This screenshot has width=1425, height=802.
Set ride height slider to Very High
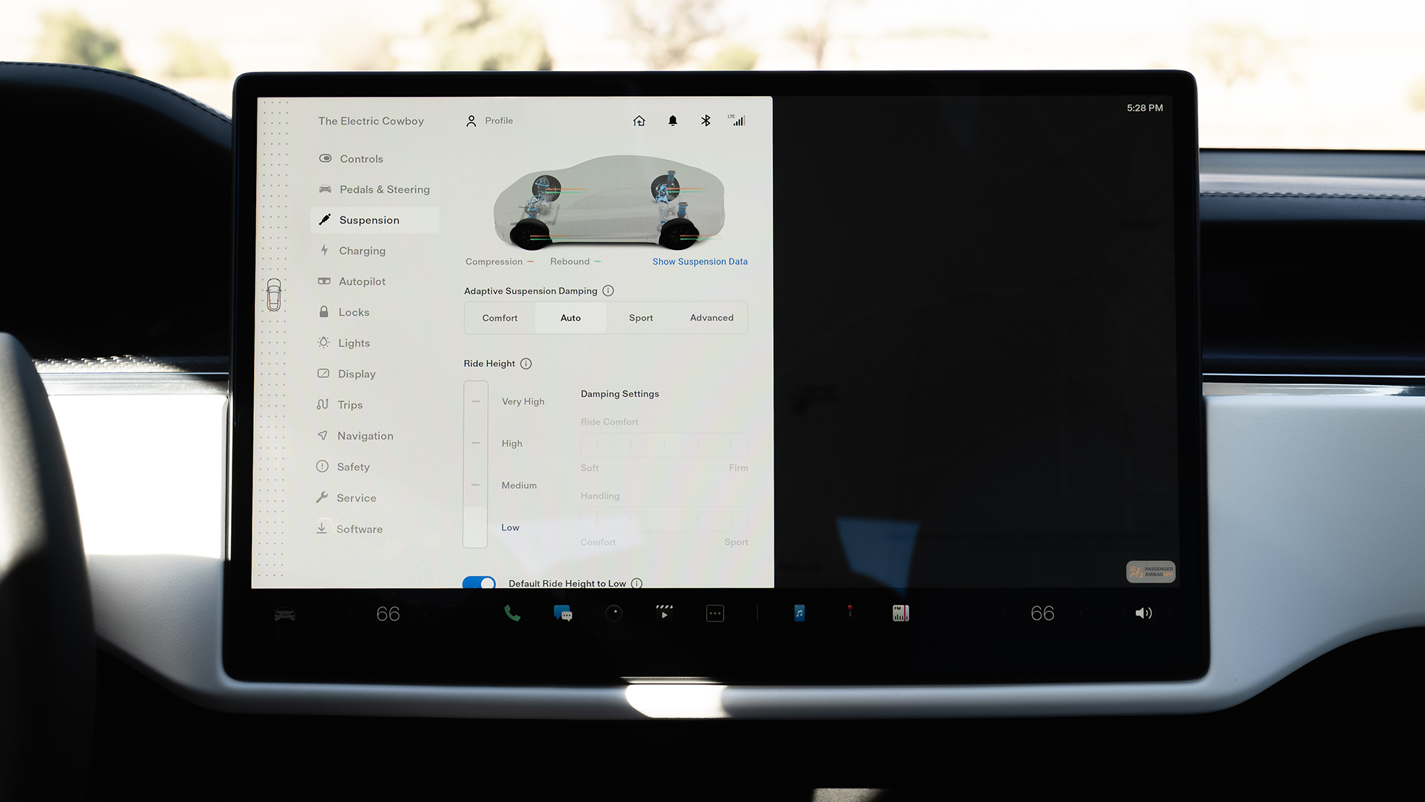coord(476,402)
